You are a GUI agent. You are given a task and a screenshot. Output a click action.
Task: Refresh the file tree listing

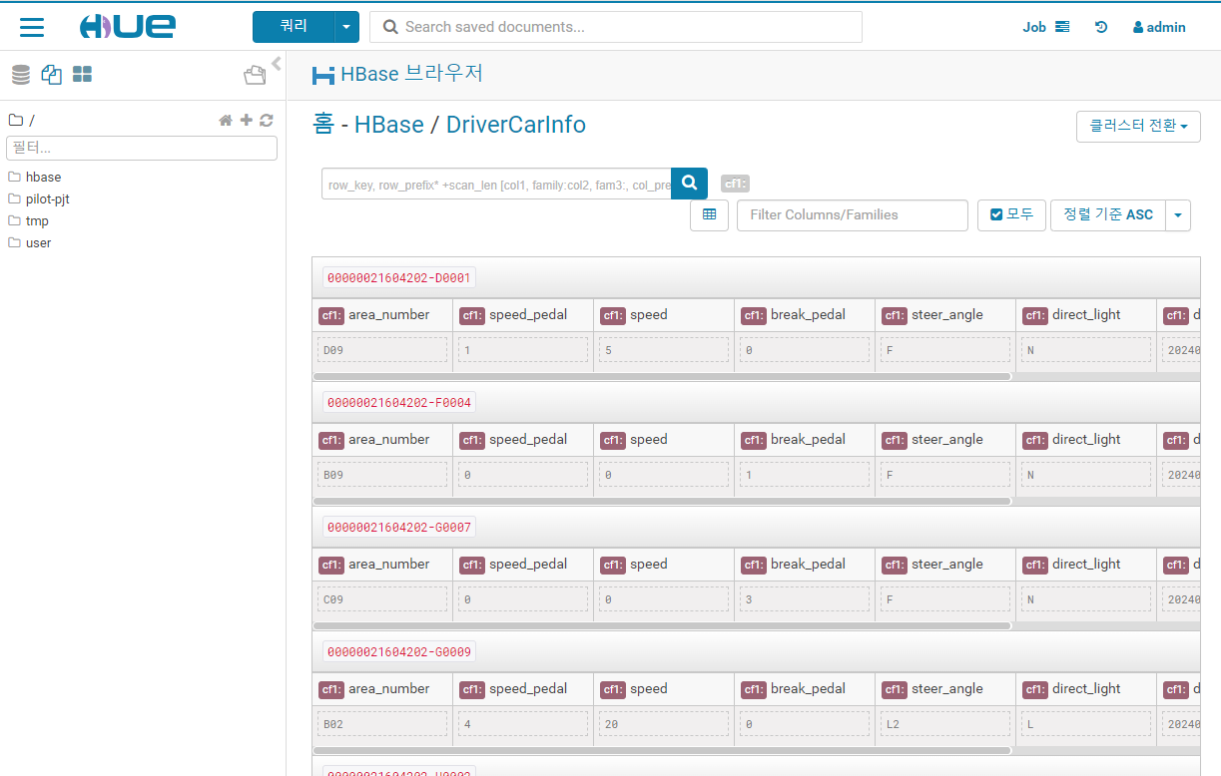point(267,120)
